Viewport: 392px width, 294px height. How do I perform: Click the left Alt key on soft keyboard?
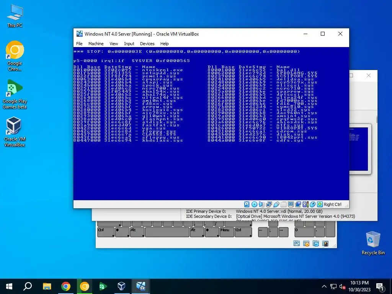coord(137,232)
